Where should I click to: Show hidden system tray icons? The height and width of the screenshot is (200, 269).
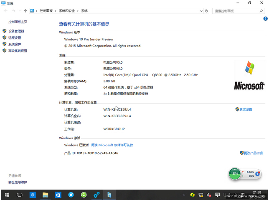pos(184,195)
